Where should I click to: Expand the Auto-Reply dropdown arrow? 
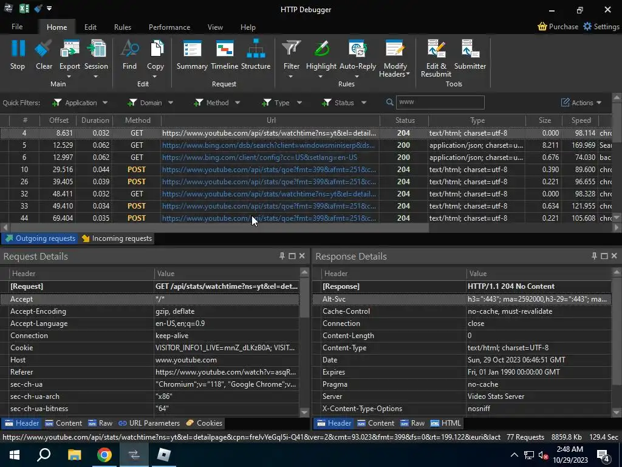[357, 76]
